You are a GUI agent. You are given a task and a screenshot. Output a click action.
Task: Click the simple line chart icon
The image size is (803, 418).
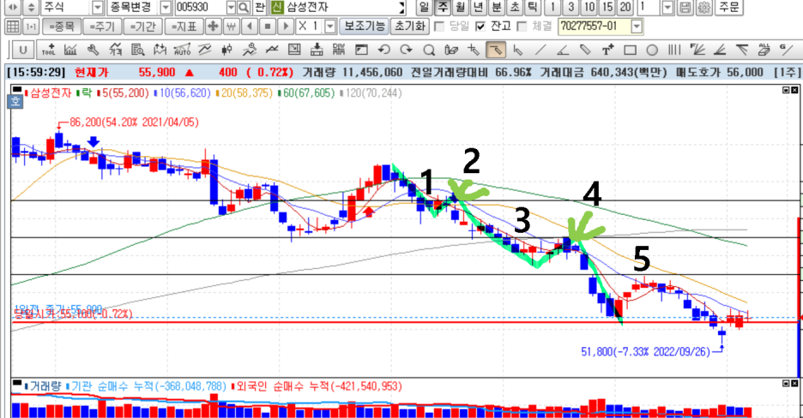272,50
